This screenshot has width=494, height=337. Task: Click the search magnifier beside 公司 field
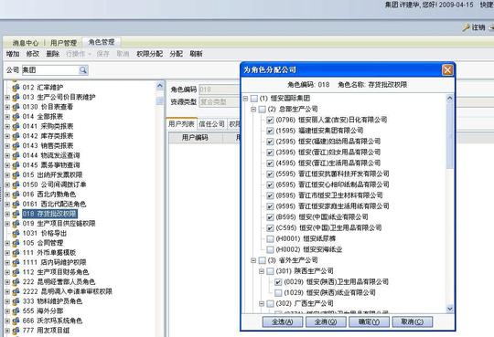(83, 69)
